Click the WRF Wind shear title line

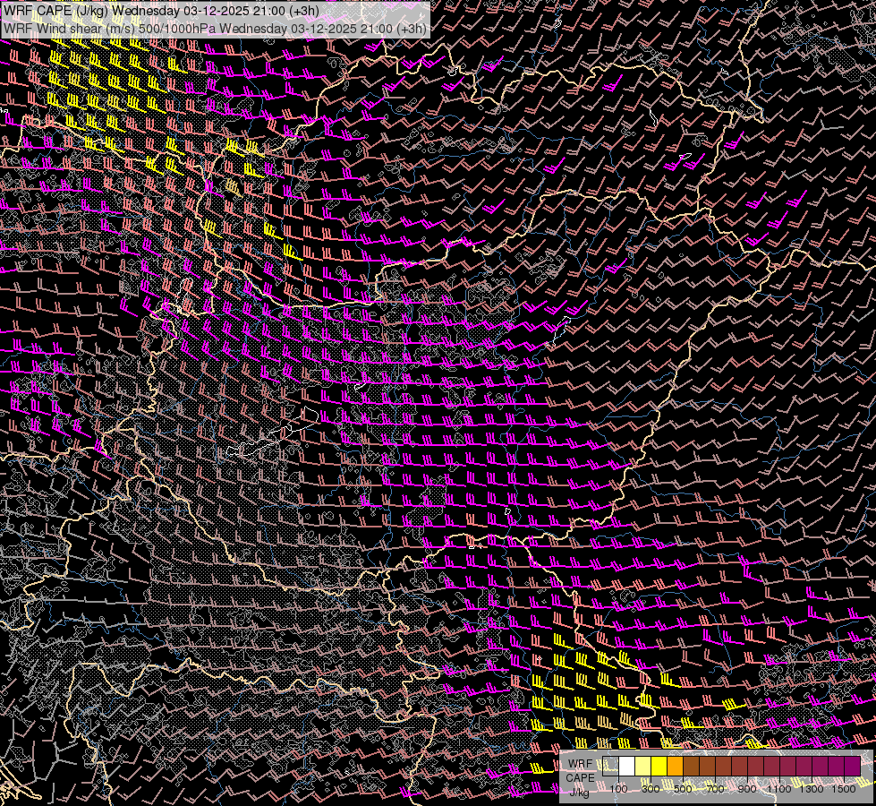[215, 28]
